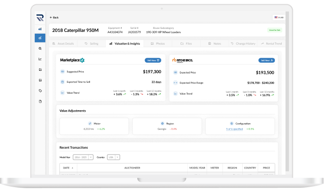Click the Region globe icon
This screenshot has height=192, width=326.
tap(162, 123)
